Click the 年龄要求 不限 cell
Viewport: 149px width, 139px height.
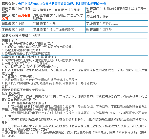point(59,23)
